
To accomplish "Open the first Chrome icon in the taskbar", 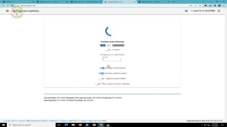I will click(x=94, y=125).
